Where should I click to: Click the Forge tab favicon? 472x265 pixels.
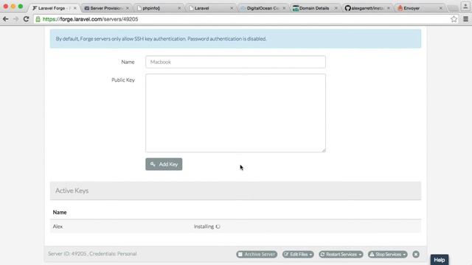click(x=35, y=8)
